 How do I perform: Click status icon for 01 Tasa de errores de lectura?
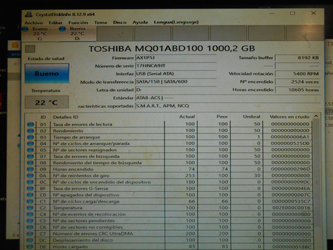click(x=31, y=125)
